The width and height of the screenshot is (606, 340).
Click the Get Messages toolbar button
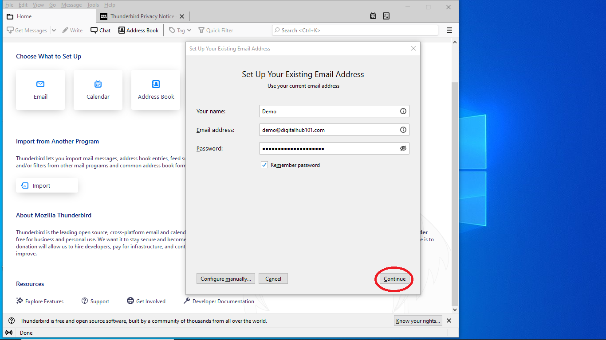(27, 31)
